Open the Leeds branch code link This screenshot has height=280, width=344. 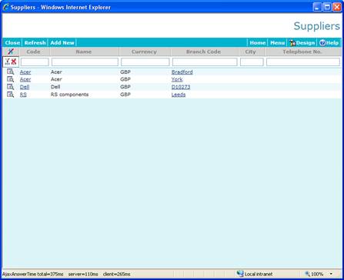(179, 95)
